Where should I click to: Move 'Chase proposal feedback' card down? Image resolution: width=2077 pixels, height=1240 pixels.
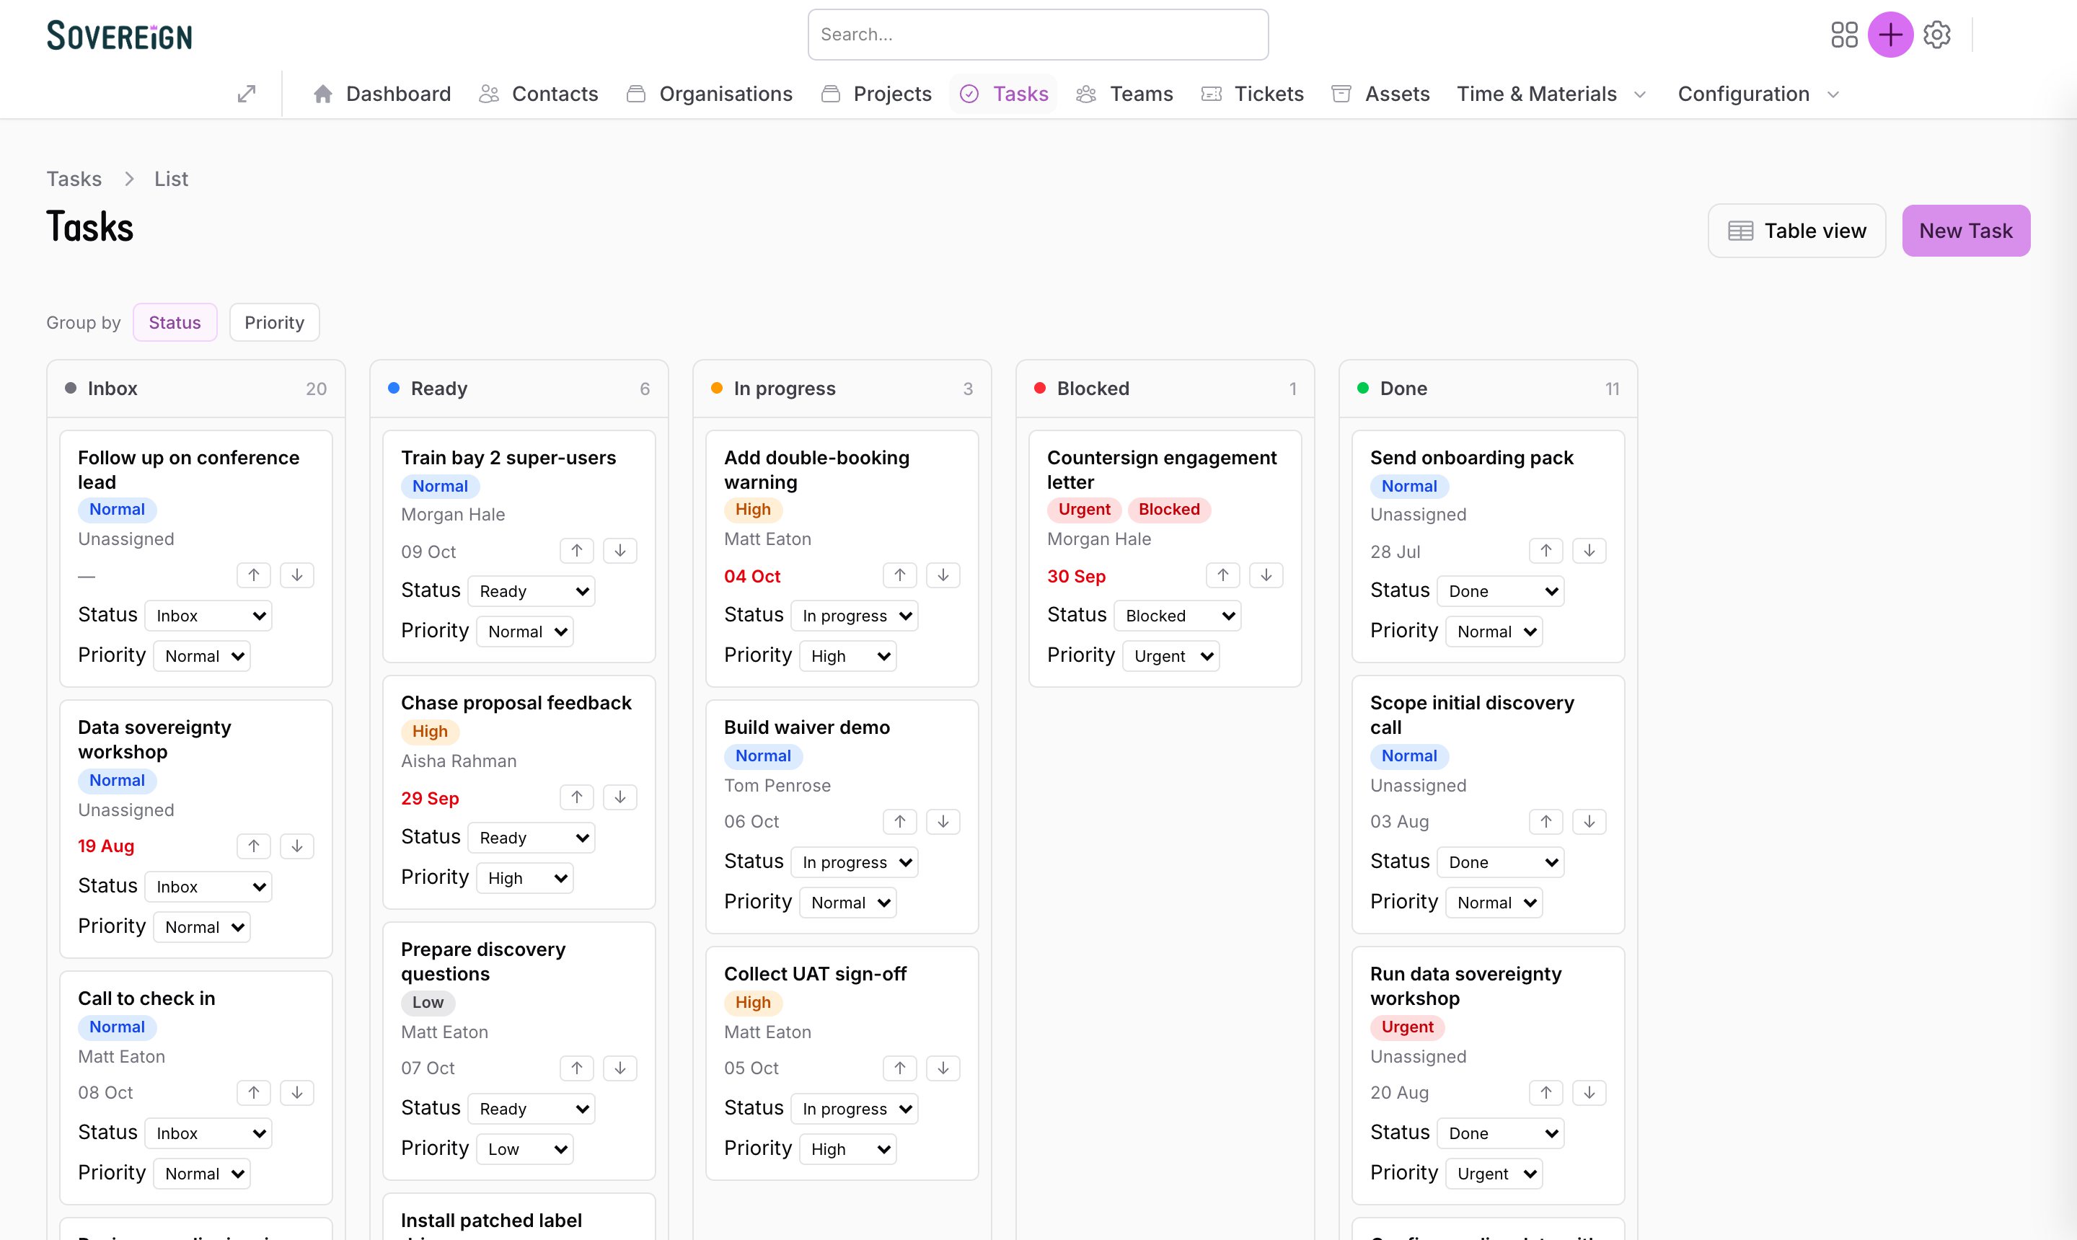pos(620,797)
